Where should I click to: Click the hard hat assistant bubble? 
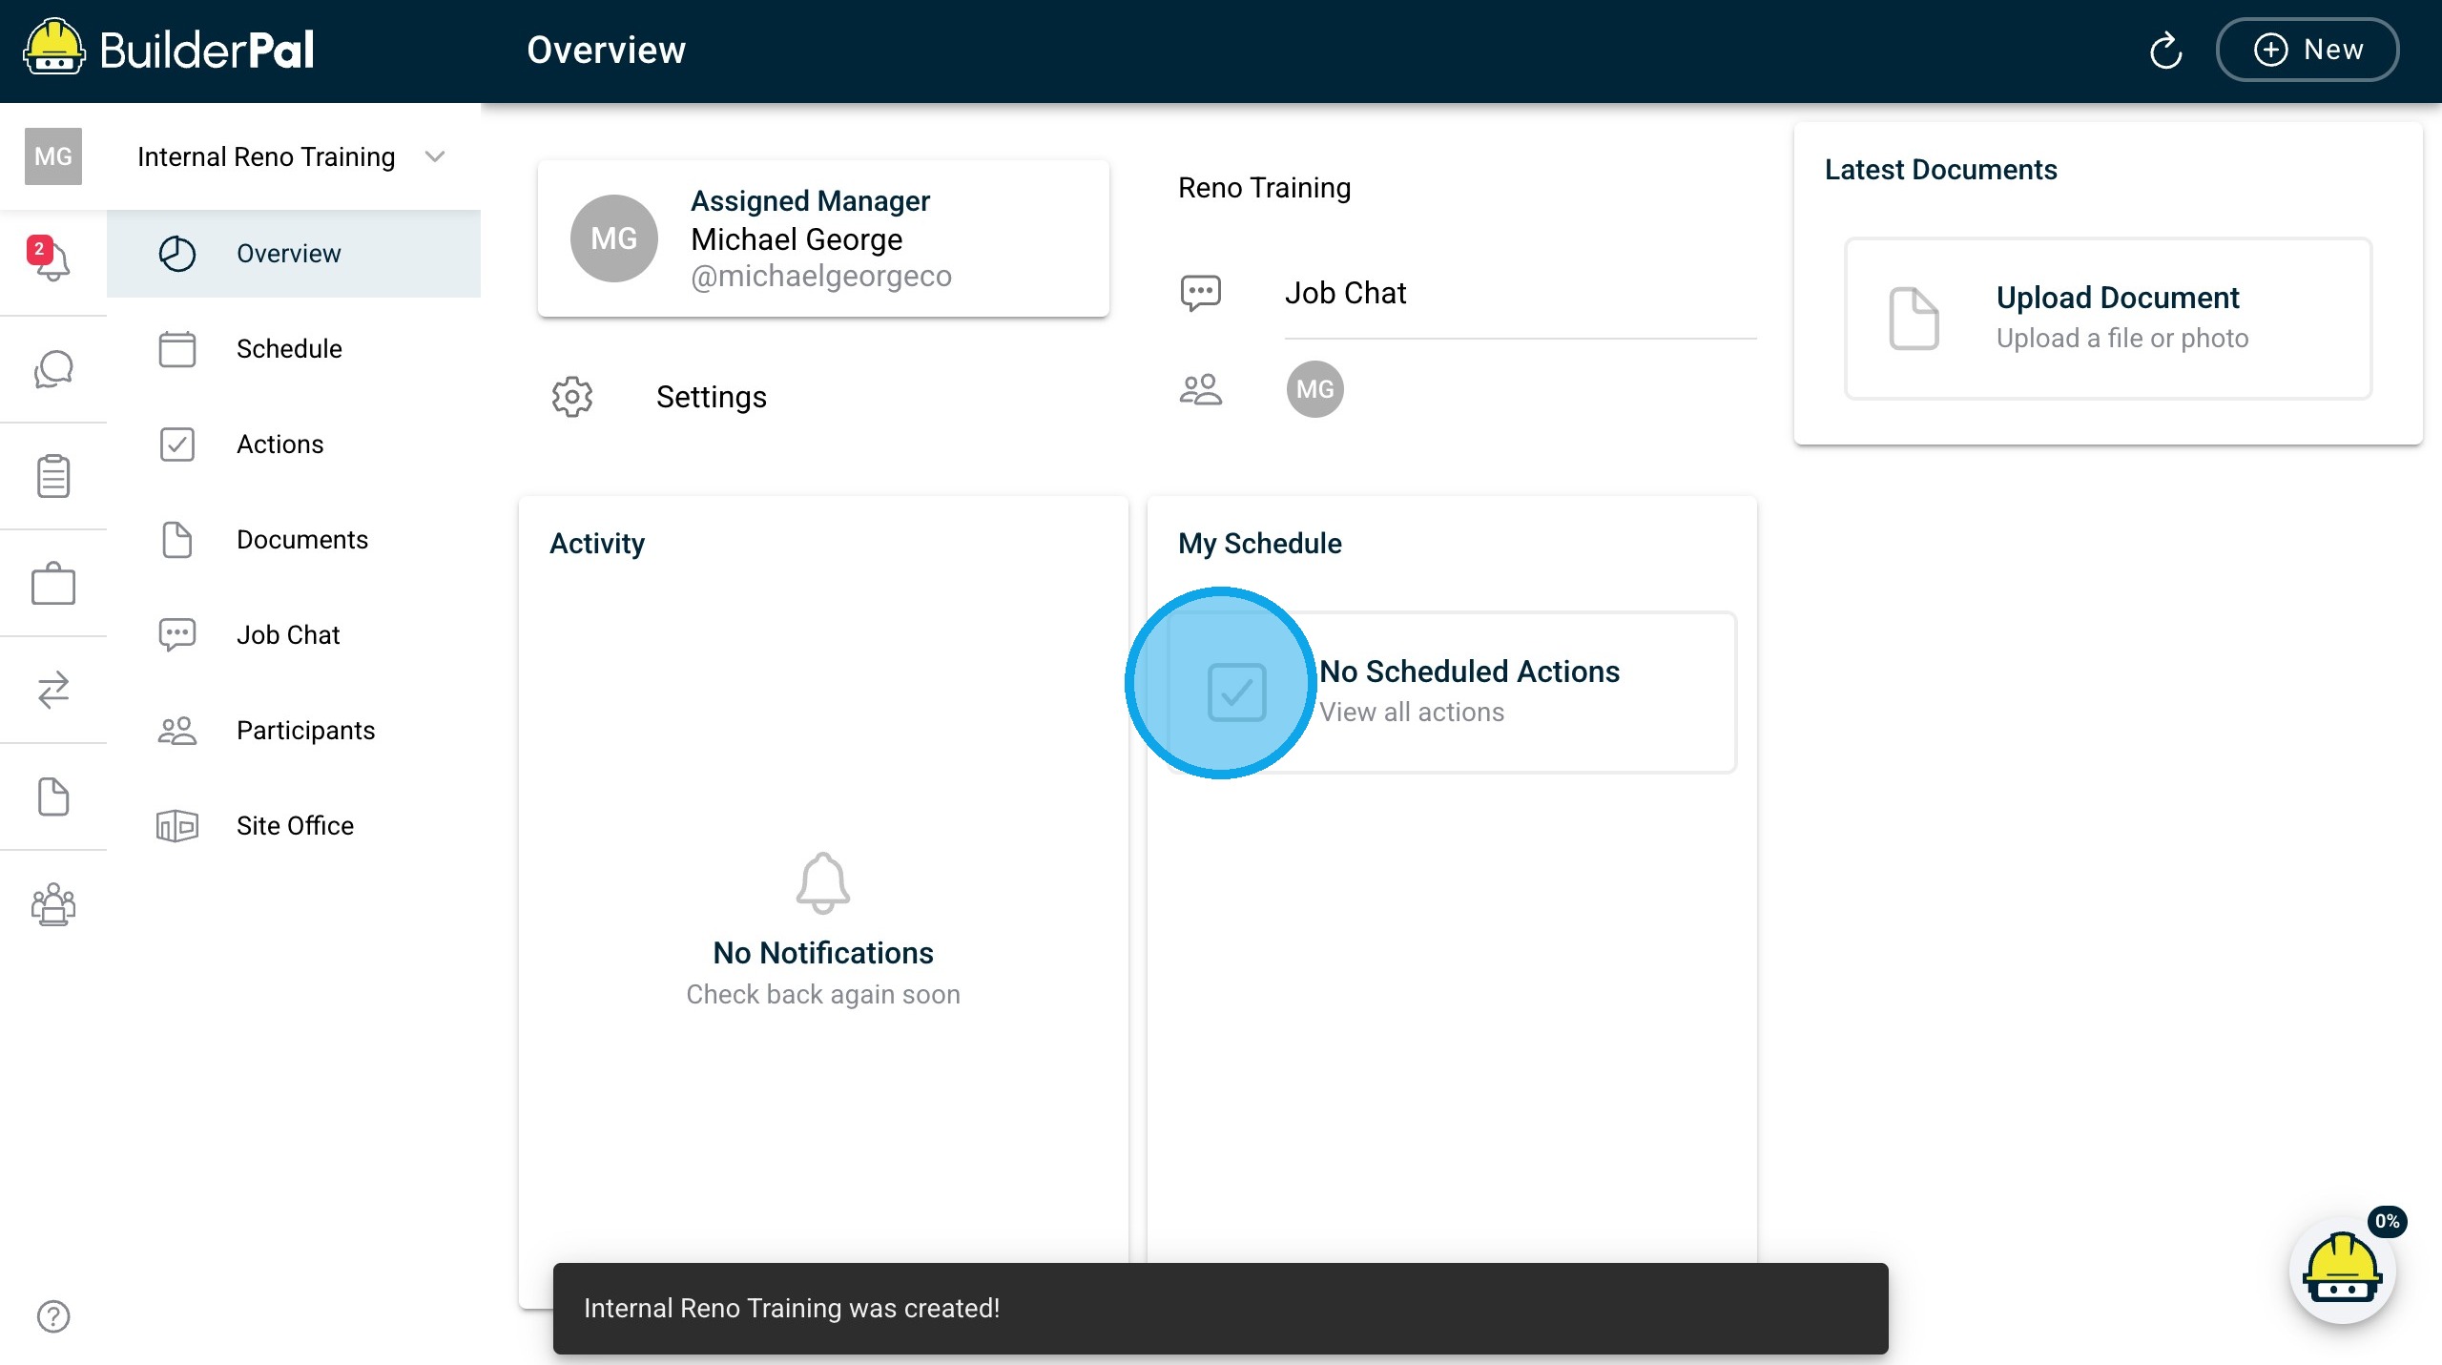2343,1271
